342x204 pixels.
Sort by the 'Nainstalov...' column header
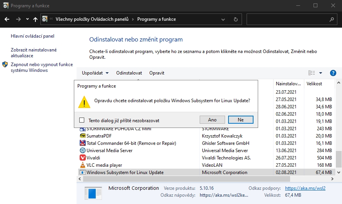[x=289, y=84]
